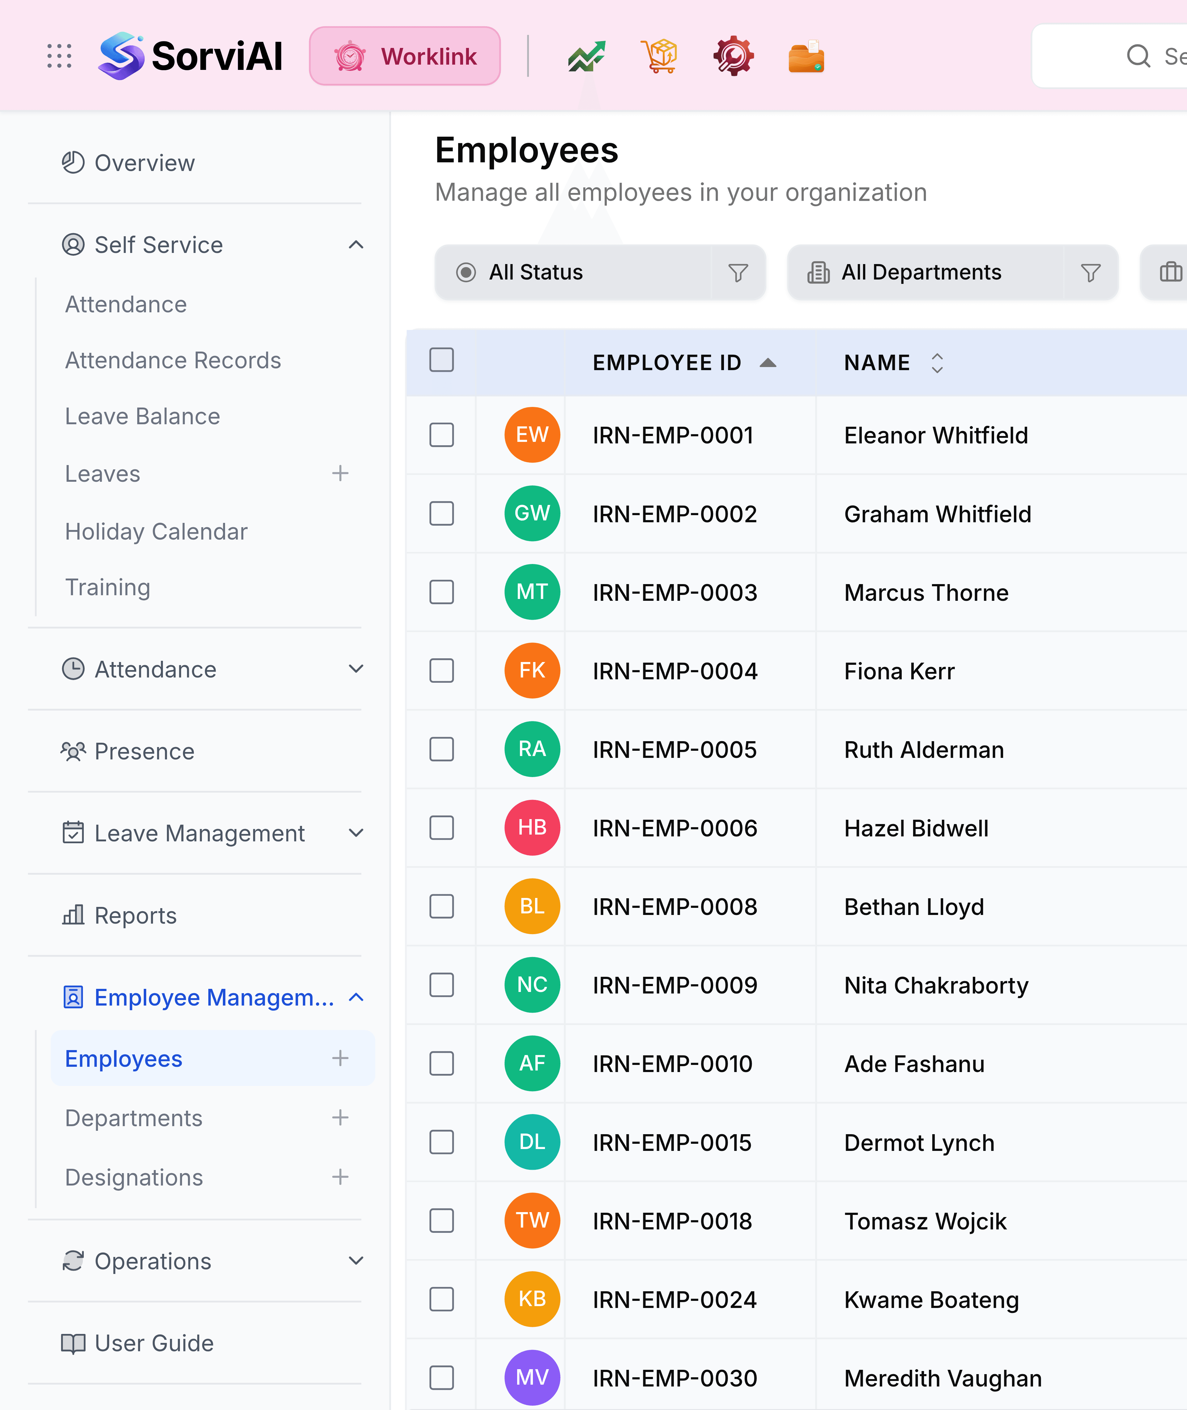1187x1410 pixels.
Task: Click the SorviAI logo
Action: [190, 56]
